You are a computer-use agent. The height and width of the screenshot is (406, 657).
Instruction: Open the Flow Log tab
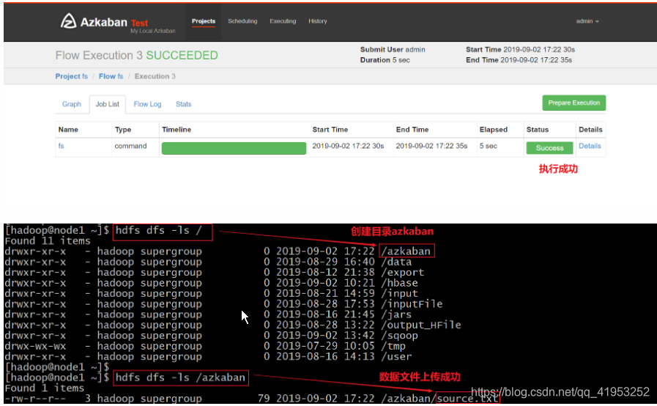click(x=147, y=104)
